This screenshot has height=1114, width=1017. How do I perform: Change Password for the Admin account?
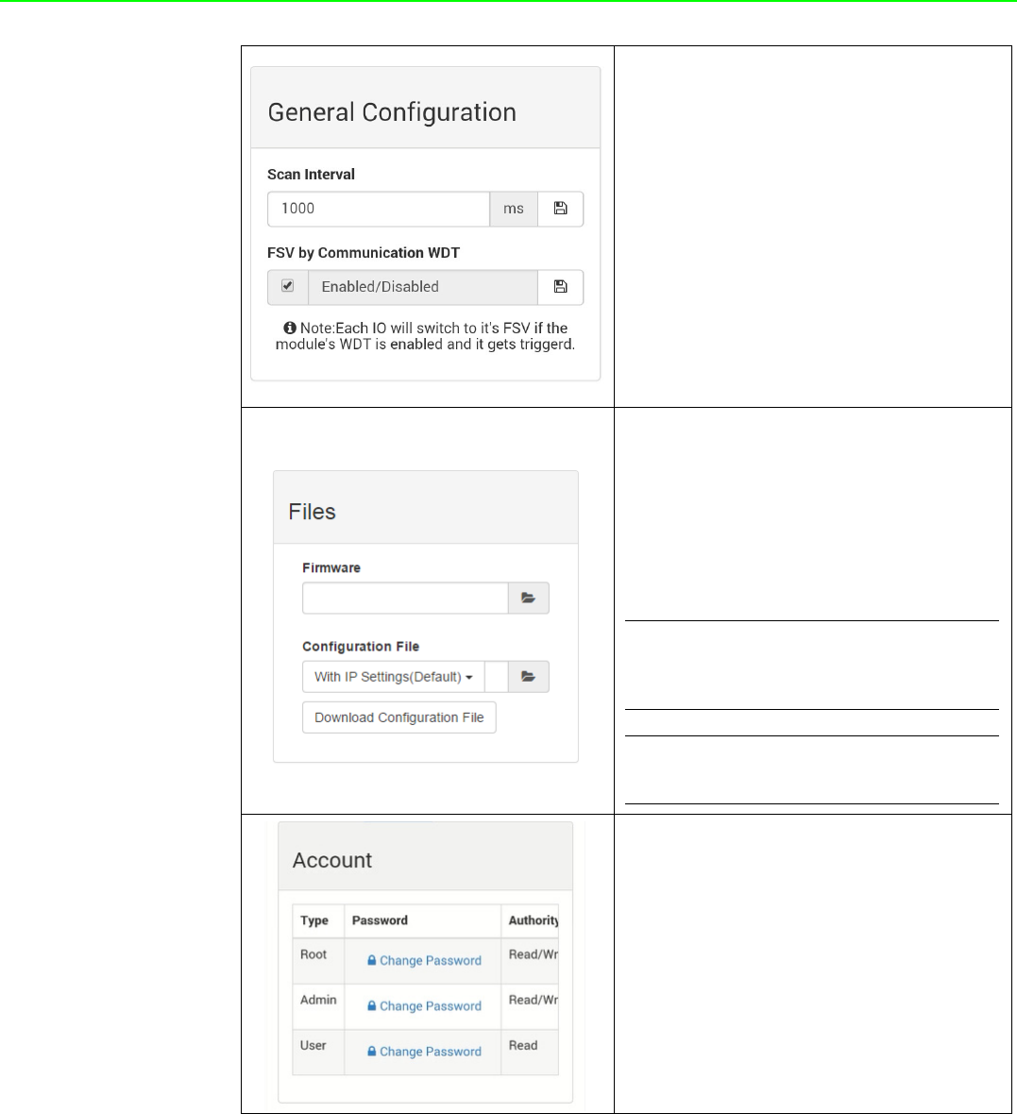coord(430,1006)
